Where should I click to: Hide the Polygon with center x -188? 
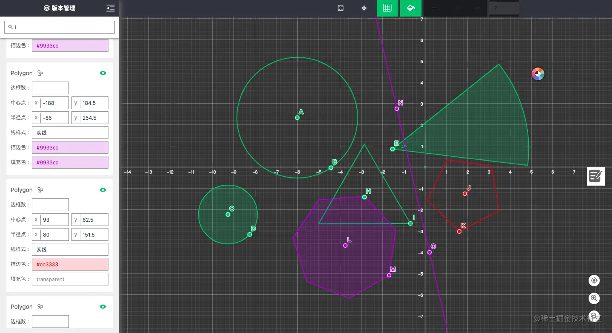pos(103,73)
